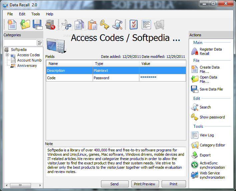Click the category filter icon beside search box
This screenshot has height=191, width=236.
[x=40, y=43]
